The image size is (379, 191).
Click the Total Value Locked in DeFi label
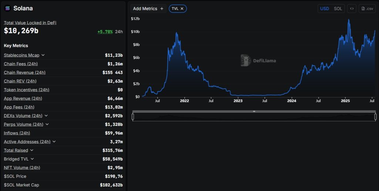pos(30,23)
